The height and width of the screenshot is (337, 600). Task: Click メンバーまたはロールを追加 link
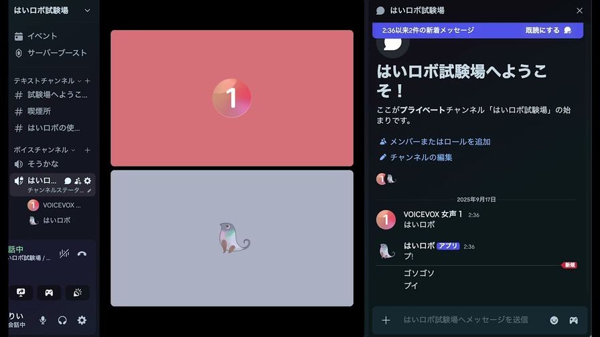coord(439,142)
